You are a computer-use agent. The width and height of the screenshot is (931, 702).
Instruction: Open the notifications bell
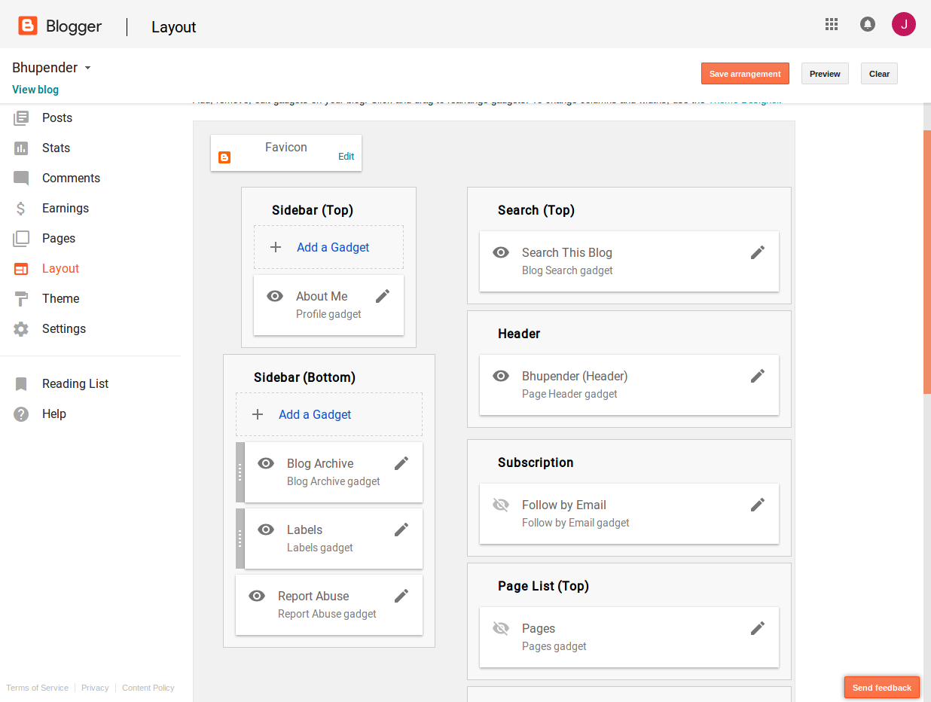point(868,24)
